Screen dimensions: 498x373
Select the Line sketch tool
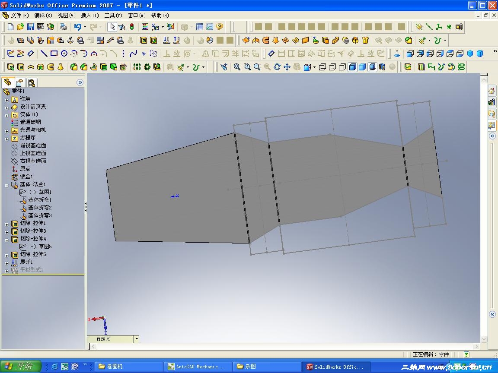[x=44, y=54]
